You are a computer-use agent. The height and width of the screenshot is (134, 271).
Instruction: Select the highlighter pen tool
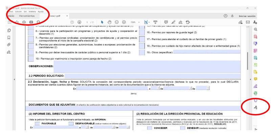(x=173, y=22)
